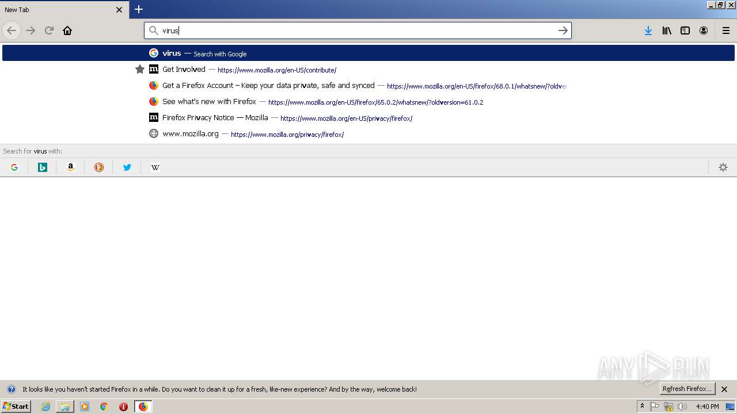Open the media player taskbar icon
Screen dimensions: 737x414
tap(85, 407)
